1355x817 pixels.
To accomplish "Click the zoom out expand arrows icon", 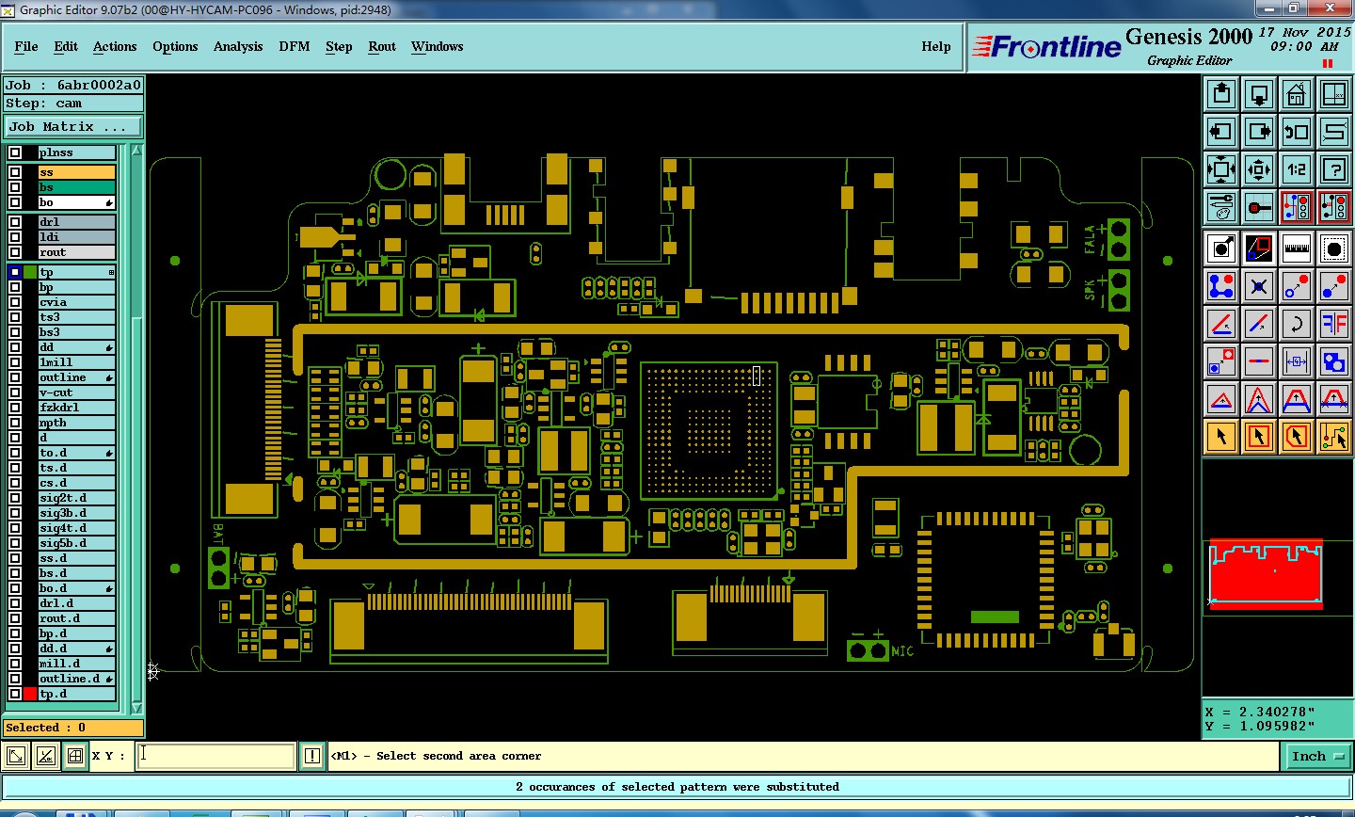I will coord(1221,168).
